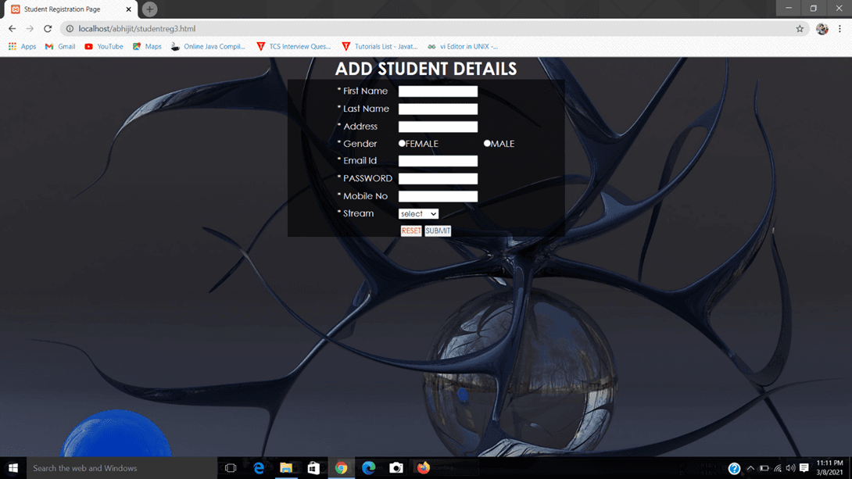Open Firefox from the taskbar
Image resolution: width=852 pixels, height=479 pixels.
click(x=424, y=467)
